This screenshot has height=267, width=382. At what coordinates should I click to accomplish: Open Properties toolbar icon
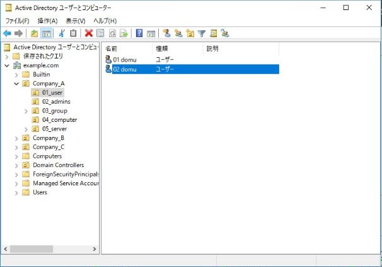pos(100,33)
